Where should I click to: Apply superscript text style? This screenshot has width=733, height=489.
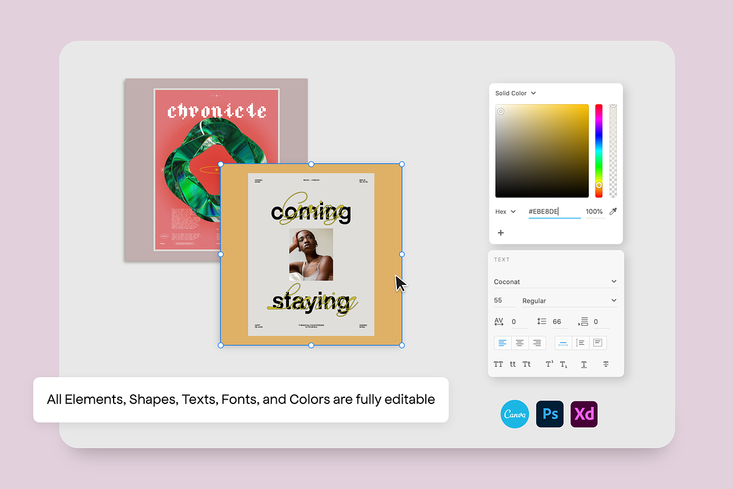pos(549,364)
